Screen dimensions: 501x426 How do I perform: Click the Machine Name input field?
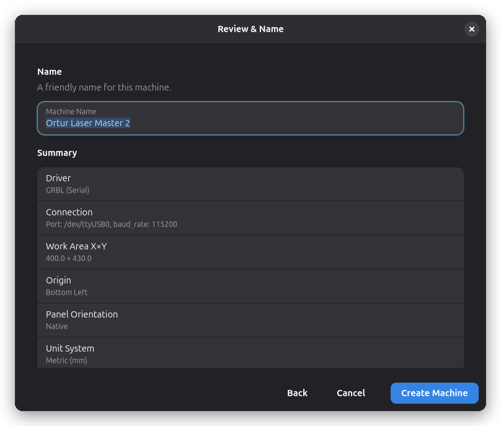click(250, 118)
